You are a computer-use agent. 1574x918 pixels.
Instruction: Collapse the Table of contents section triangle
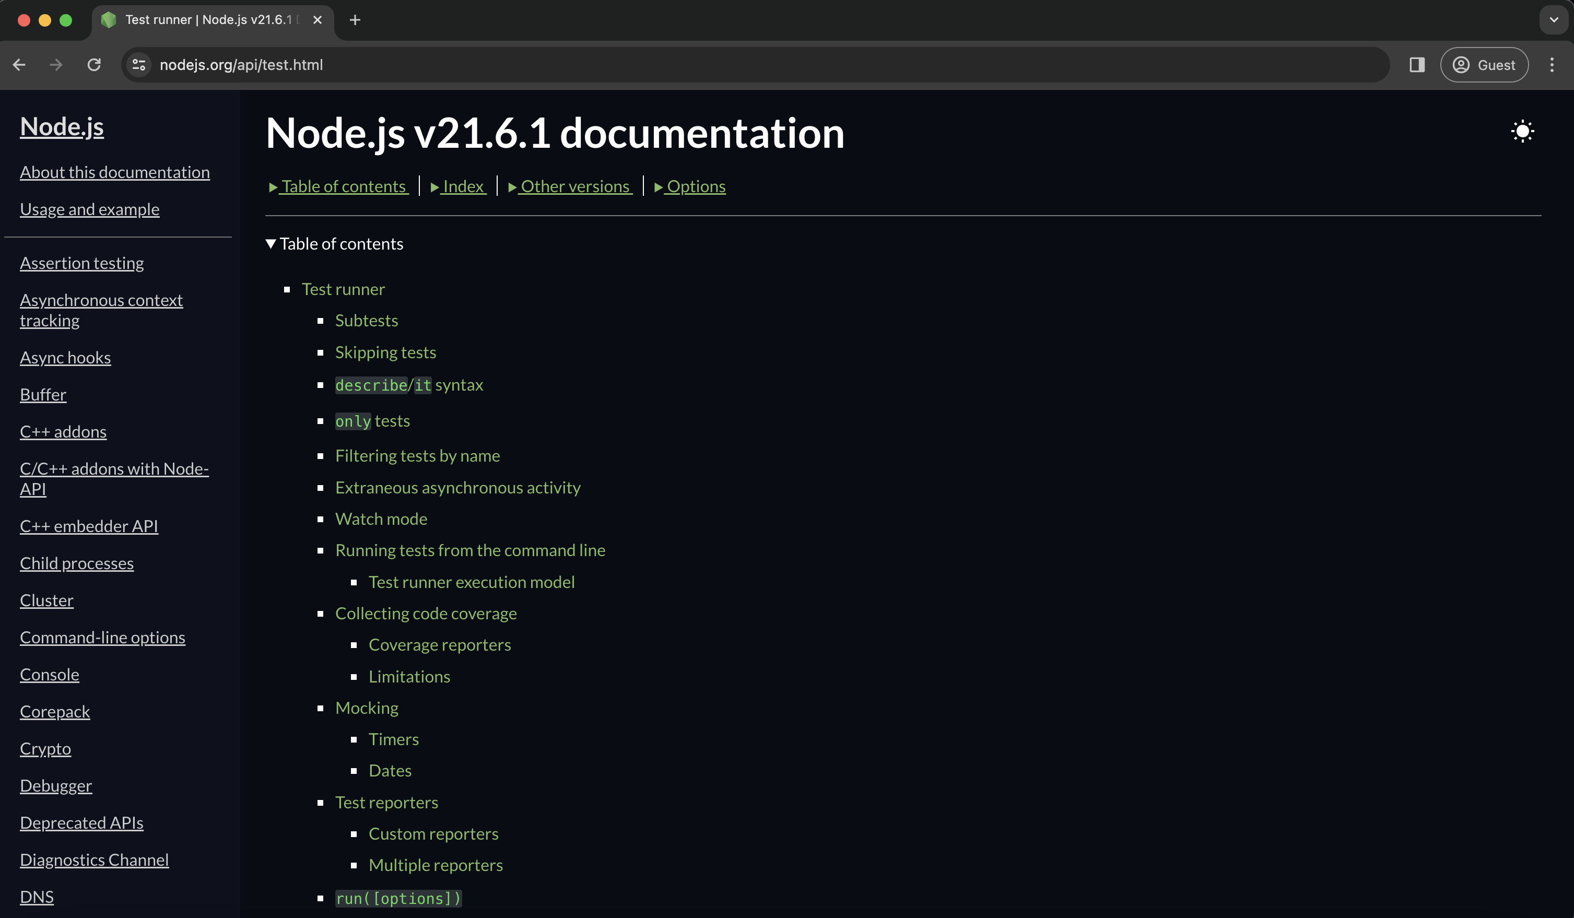pyautogui.click(x=271, y=243)
